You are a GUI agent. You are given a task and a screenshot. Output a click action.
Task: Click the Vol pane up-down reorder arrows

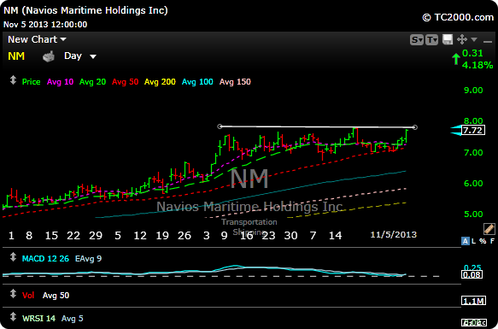point(13,294)
